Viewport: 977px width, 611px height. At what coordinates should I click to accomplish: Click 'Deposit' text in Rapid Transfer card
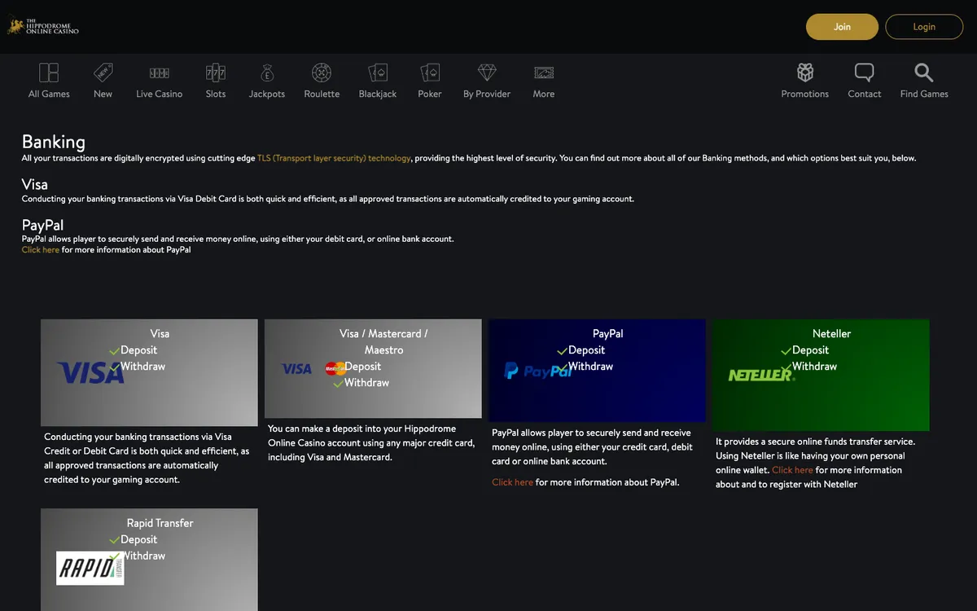click(x=138, y=539)
